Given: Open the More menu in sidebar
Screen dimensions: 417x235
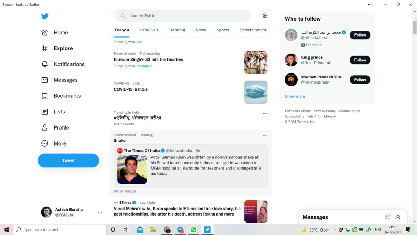Looking at the screenshot, I should tap(54, 143).
